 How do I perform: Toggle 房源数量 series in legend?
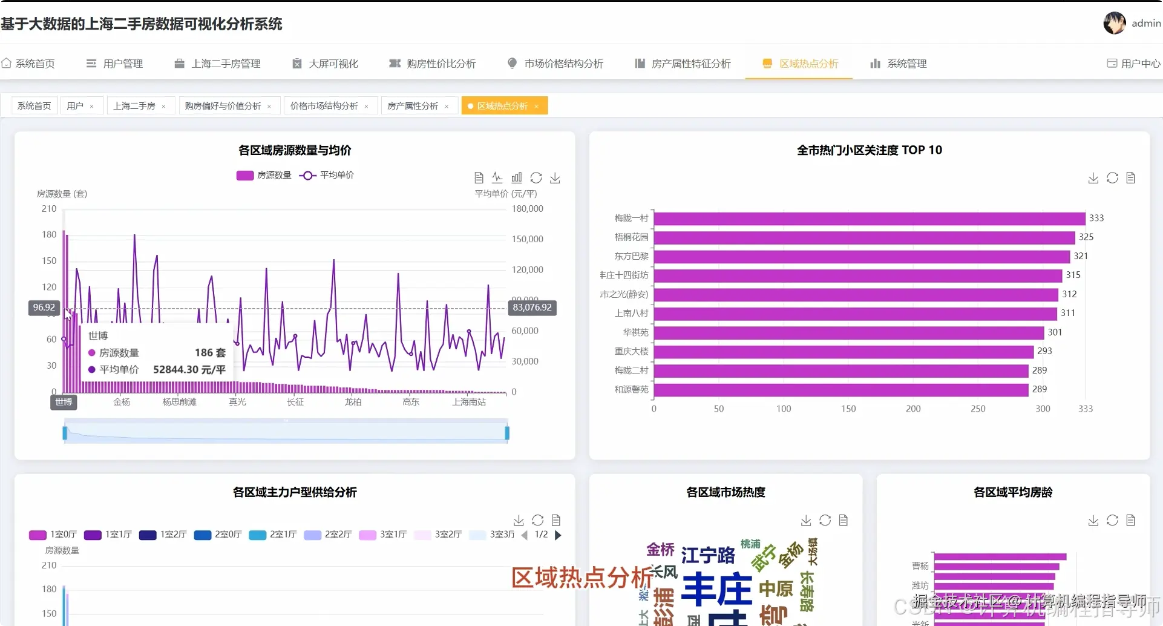(264, 175)
